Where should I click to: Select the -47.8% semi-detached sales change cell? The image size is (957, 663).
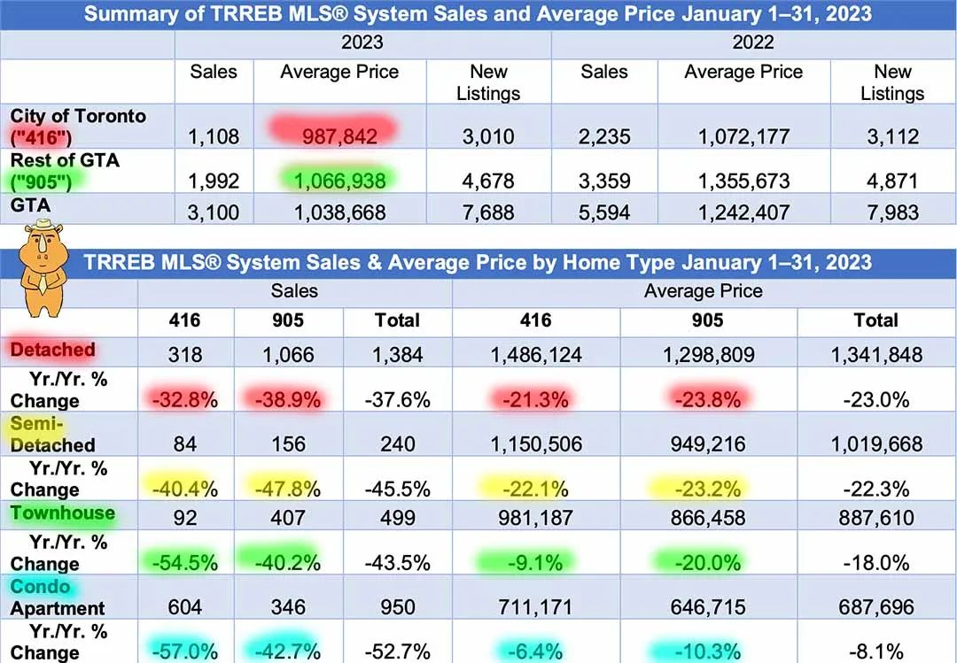click(x=289, y=489)
